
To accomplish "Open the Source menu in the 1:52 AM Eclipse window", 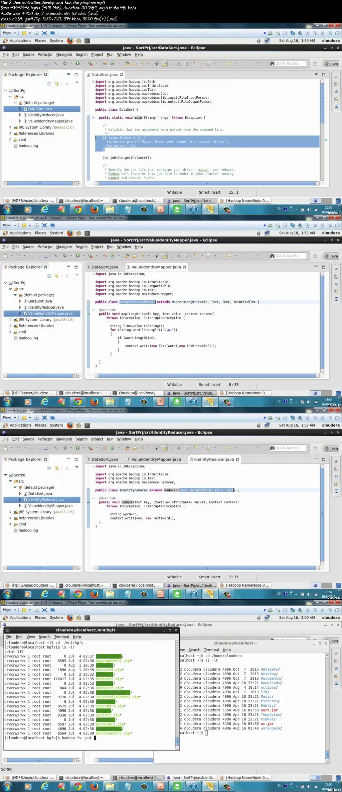I will pyautogui.click(x=28, y=247).
